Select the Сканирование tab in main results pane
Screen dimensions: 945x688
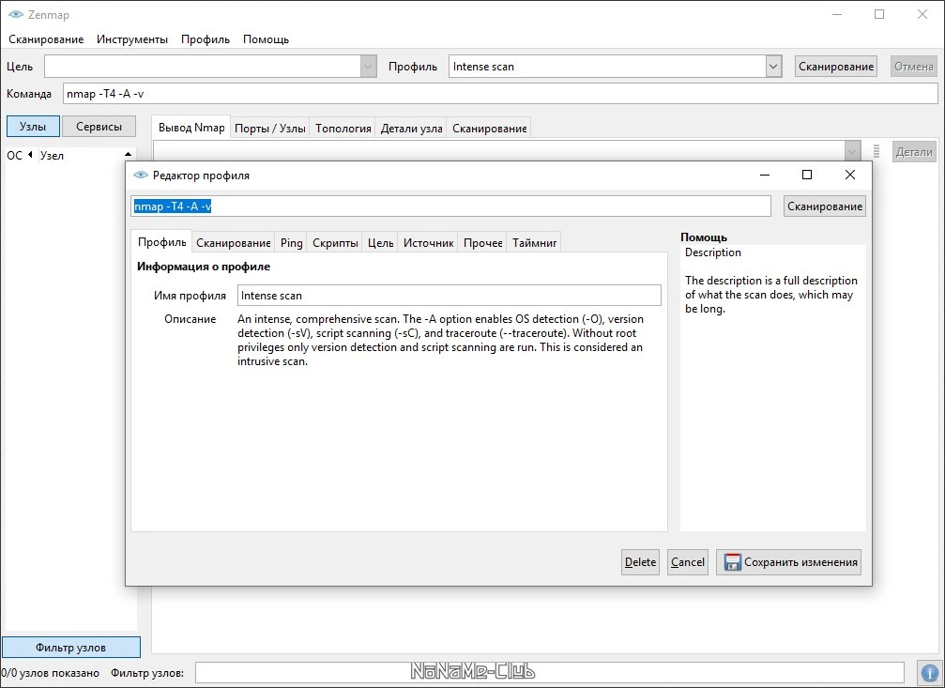pos(489,129)
